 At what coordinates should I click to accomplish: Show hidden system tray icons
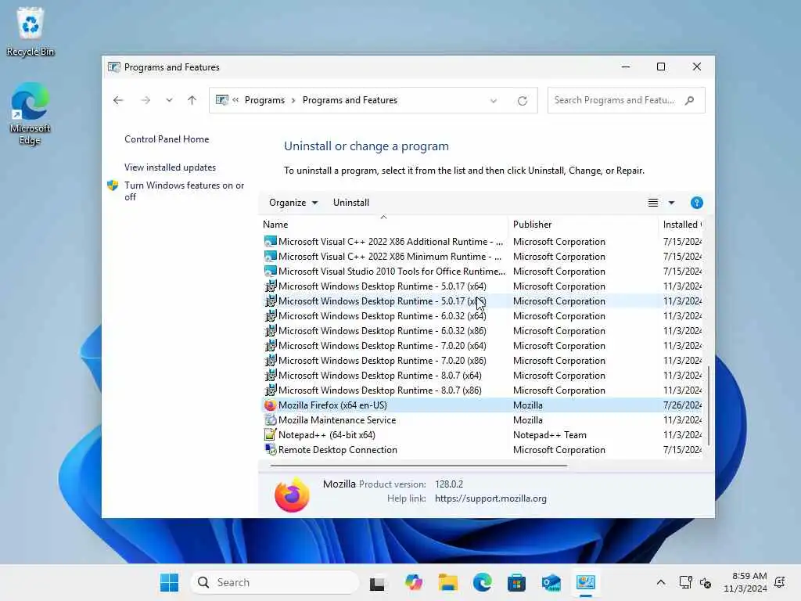coord(660,582)
